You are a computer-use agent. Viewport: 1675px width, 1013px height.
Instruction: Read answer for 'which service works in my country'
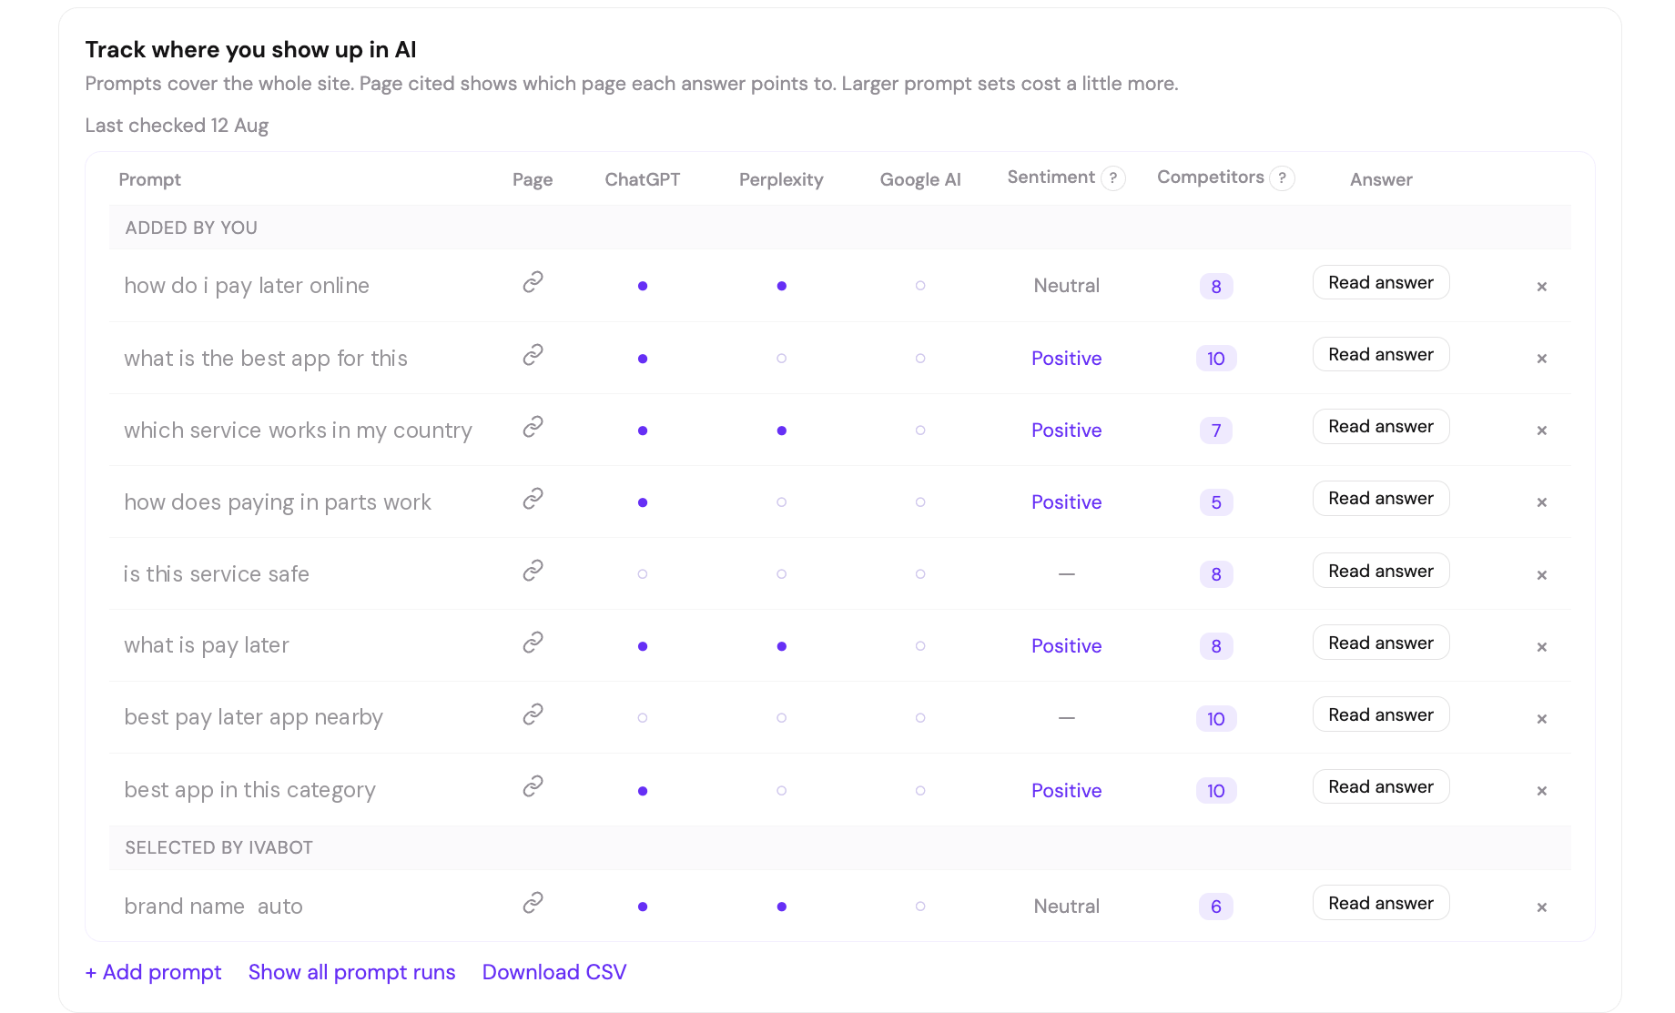coord(1381,426)
